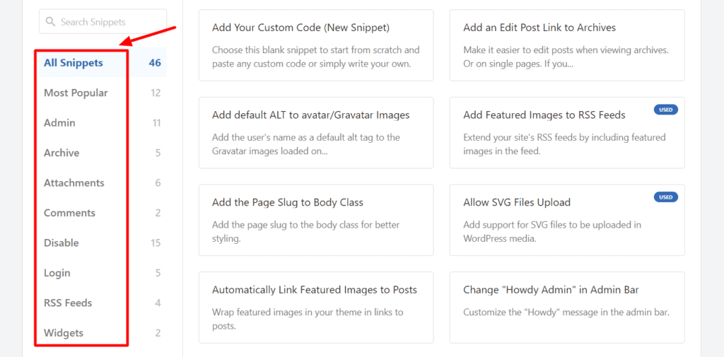This screenshot has height=357, width=724.
Task: Select the Disable category
Action: tap(62, 243)
